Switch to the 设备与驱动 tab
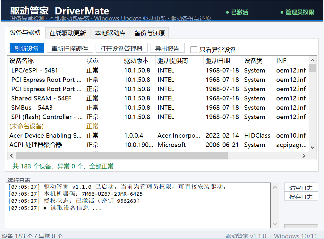The width and height of the screenshot is (324, 239). (25, 33)
